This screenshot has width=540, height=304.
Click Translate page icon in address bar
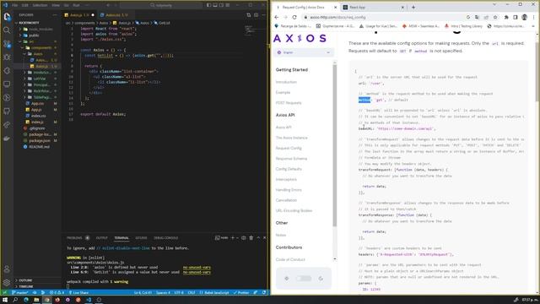477,17
